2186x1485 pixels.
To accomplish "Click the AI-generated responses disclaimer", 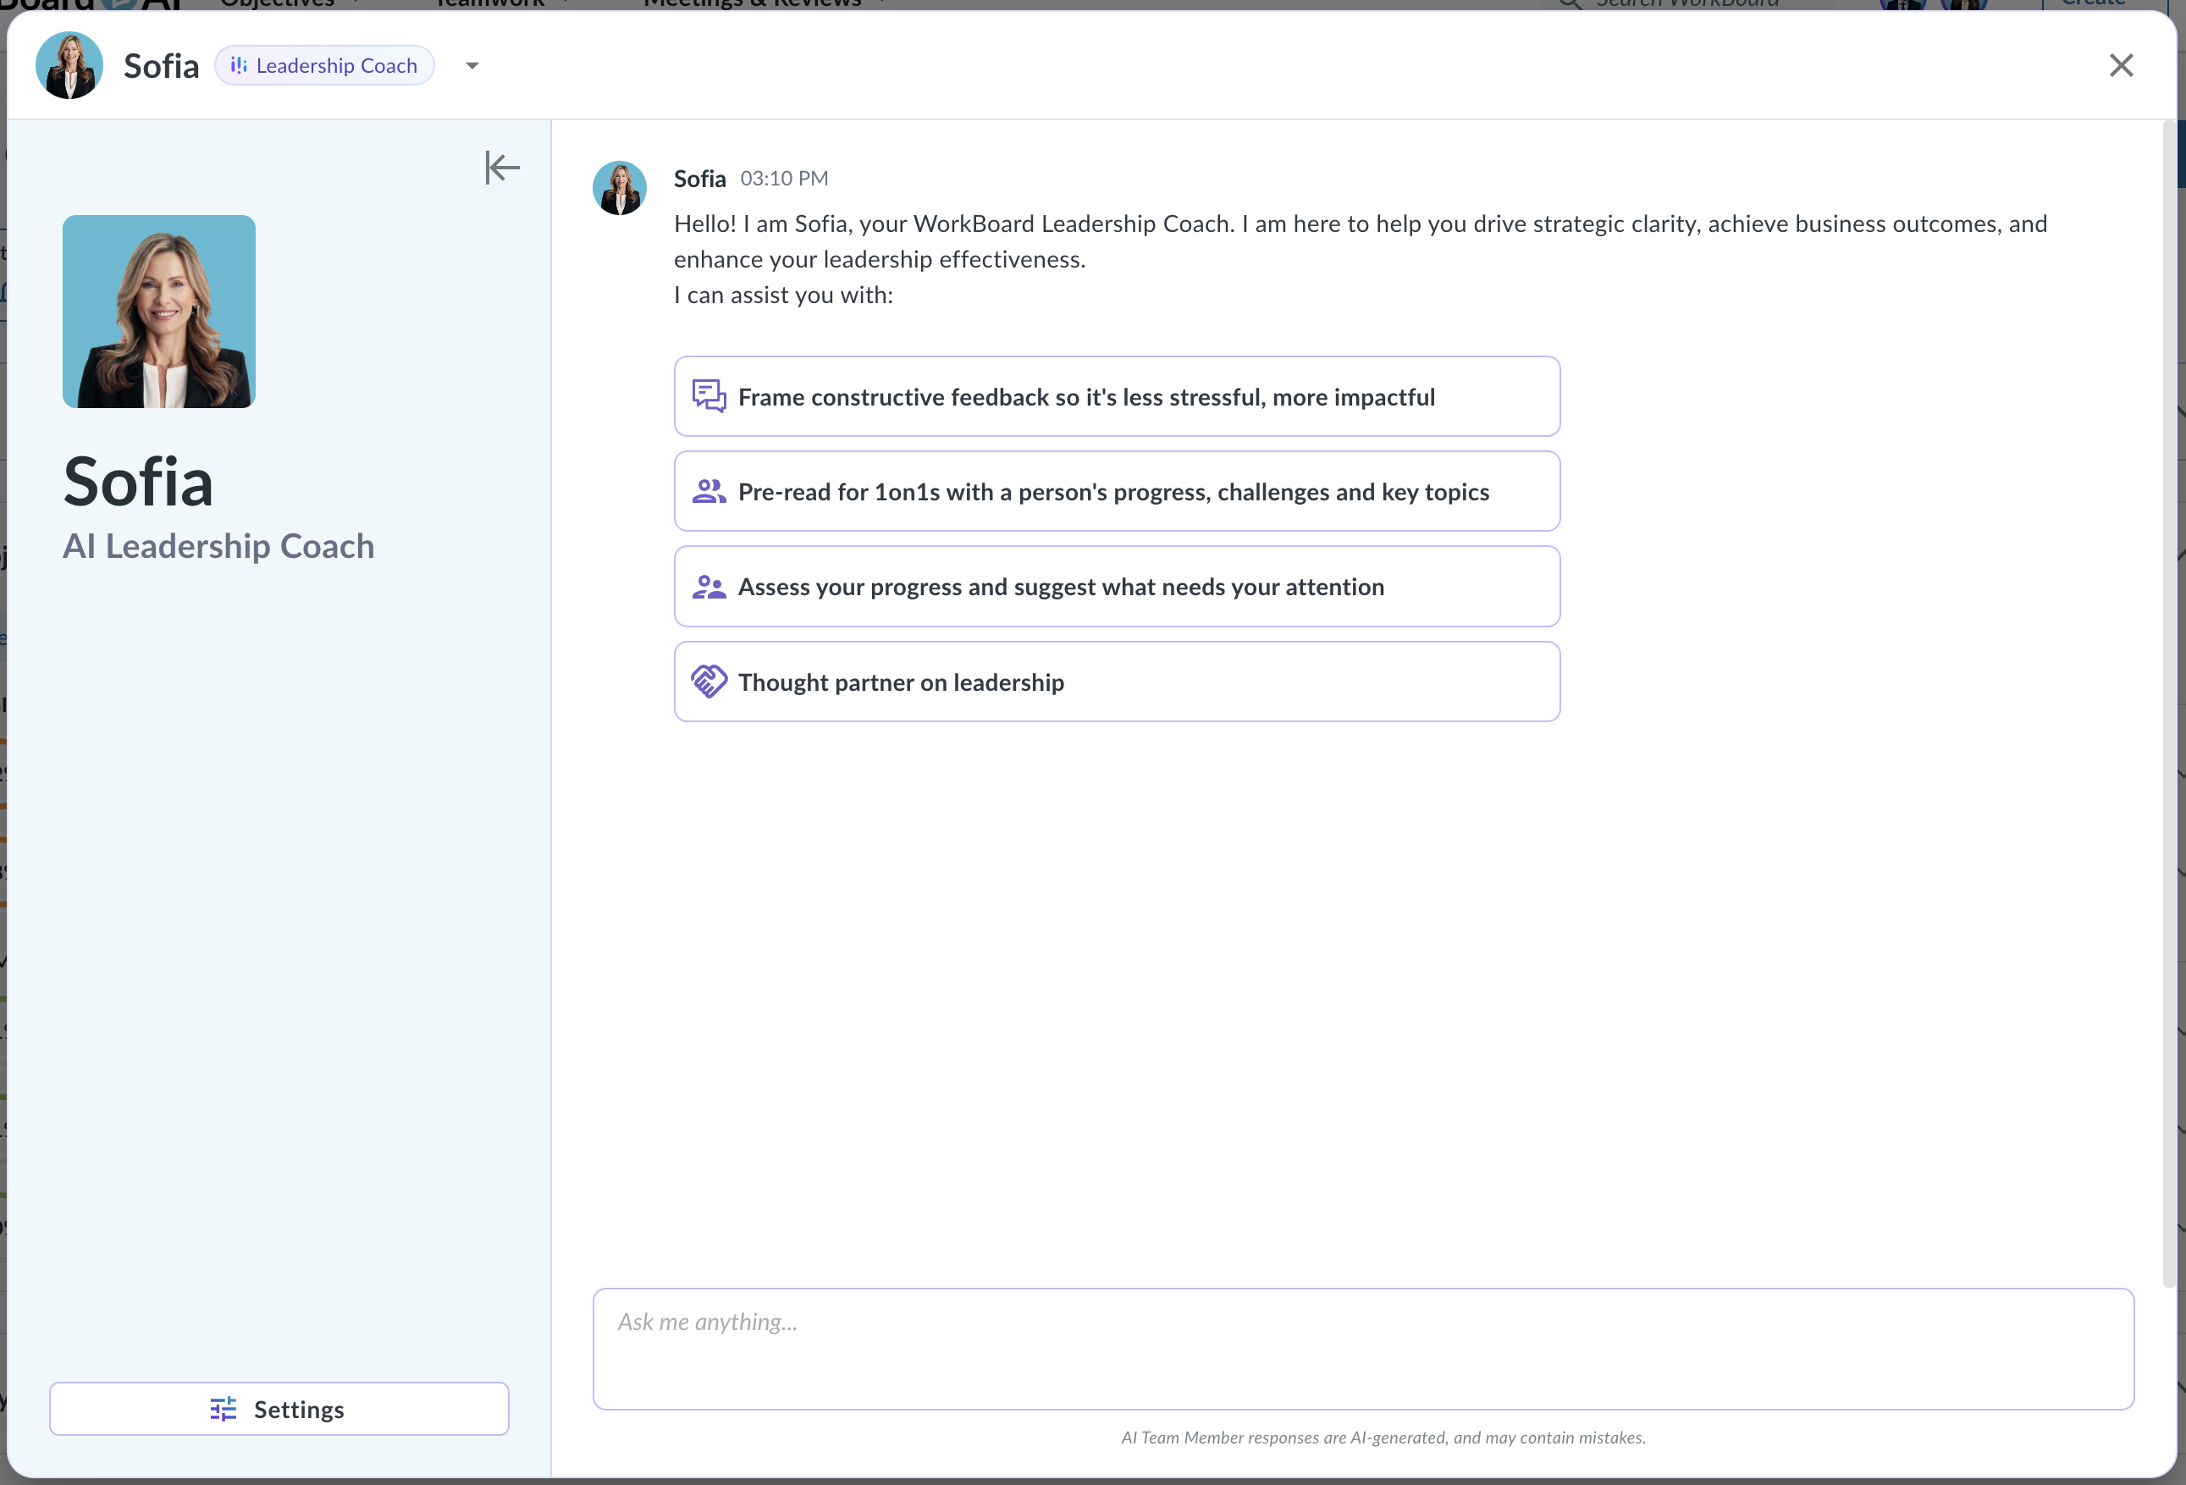I will coord(1383,1437).
